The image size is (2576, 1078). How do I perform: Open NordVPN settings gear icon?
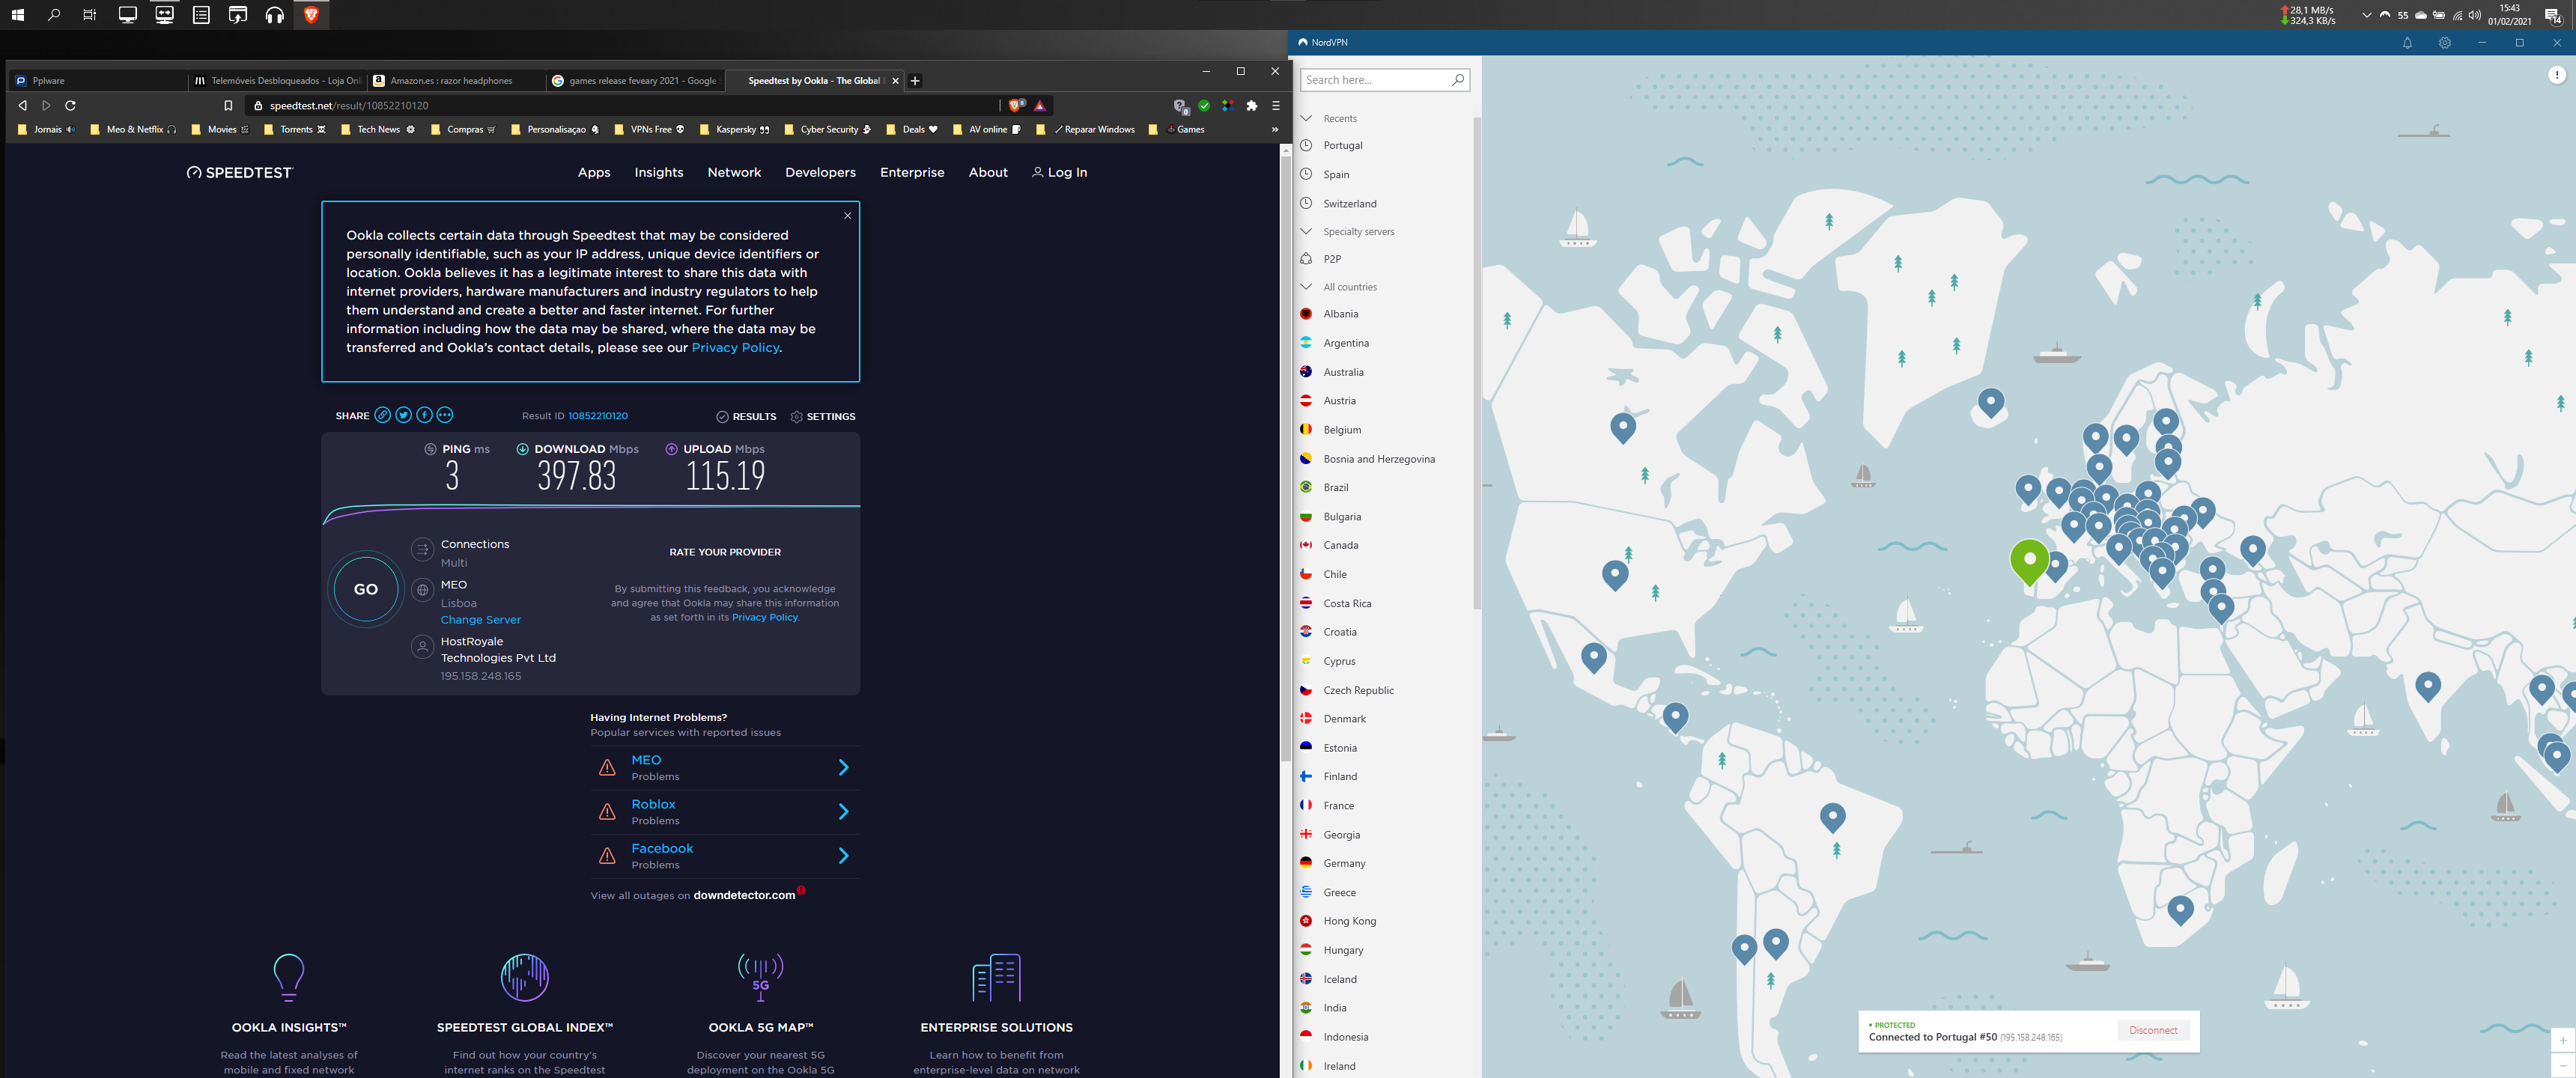[x=2444, y=43]
